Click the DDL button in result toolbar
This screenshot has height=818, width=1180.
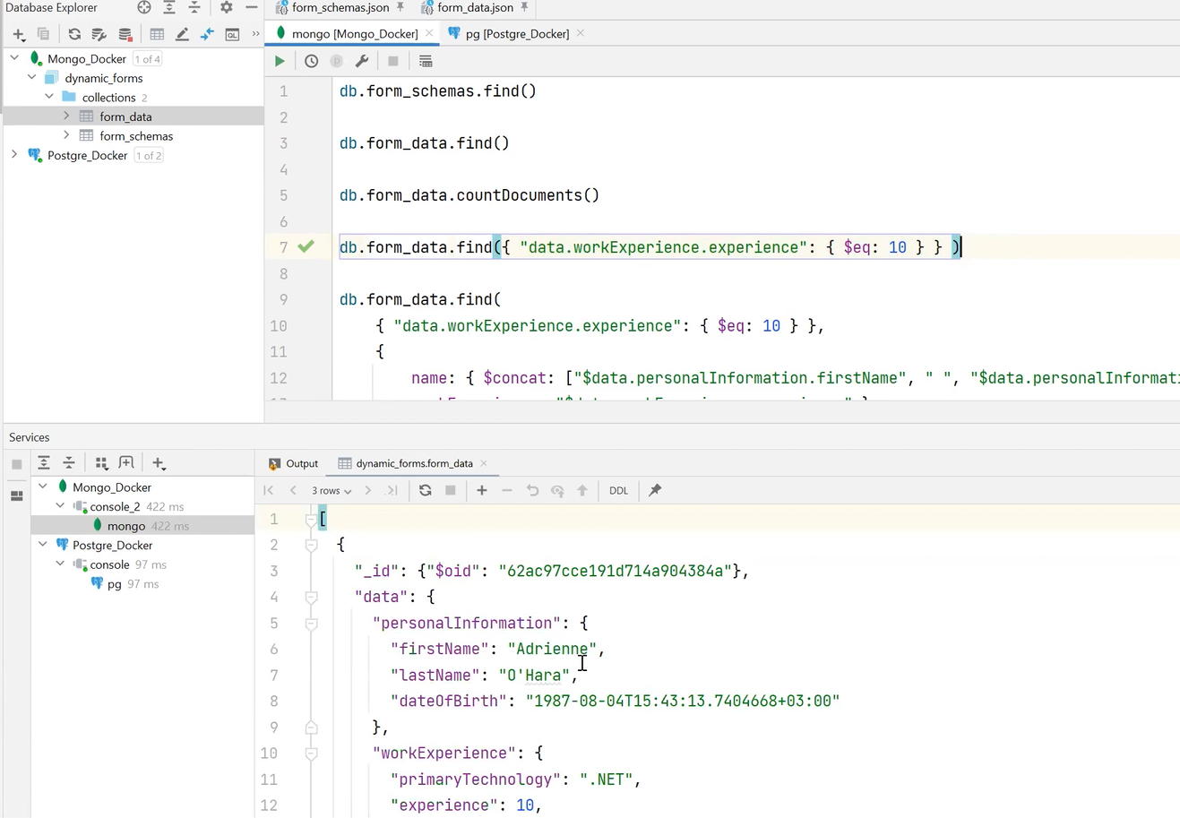pos(617,490)
